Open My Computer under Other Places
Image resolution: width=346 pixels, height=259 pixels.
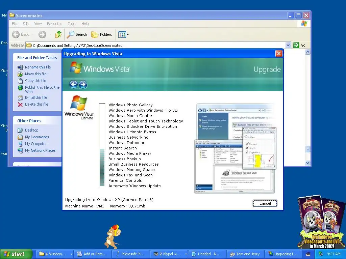(36, 144)
